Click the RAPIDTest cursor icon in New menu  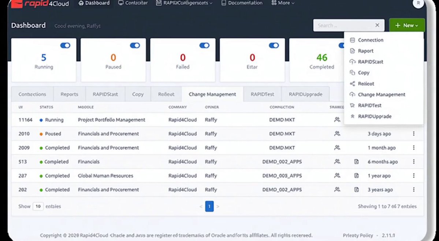pos(353,105)
